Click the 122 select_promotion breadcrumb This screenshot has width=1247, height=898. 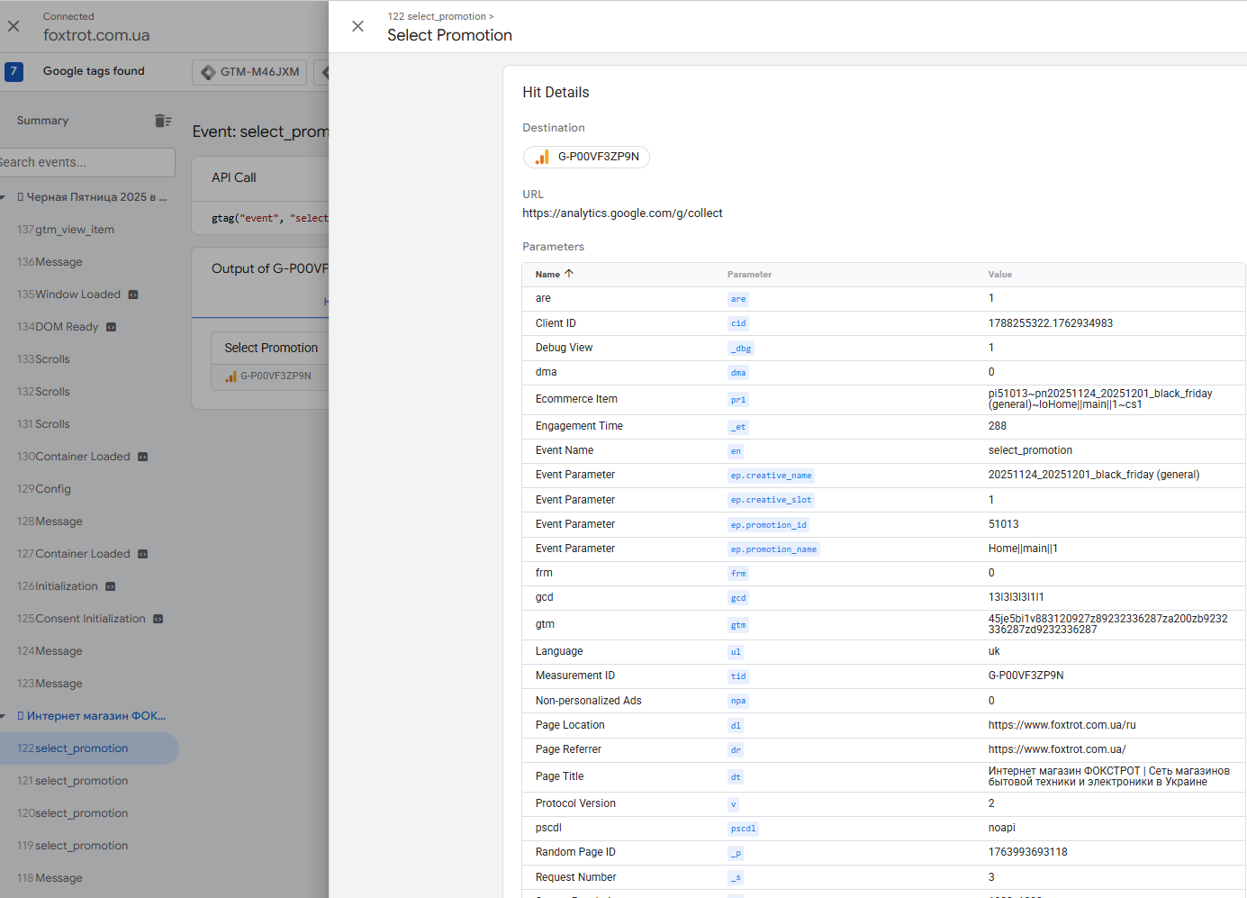437,16
